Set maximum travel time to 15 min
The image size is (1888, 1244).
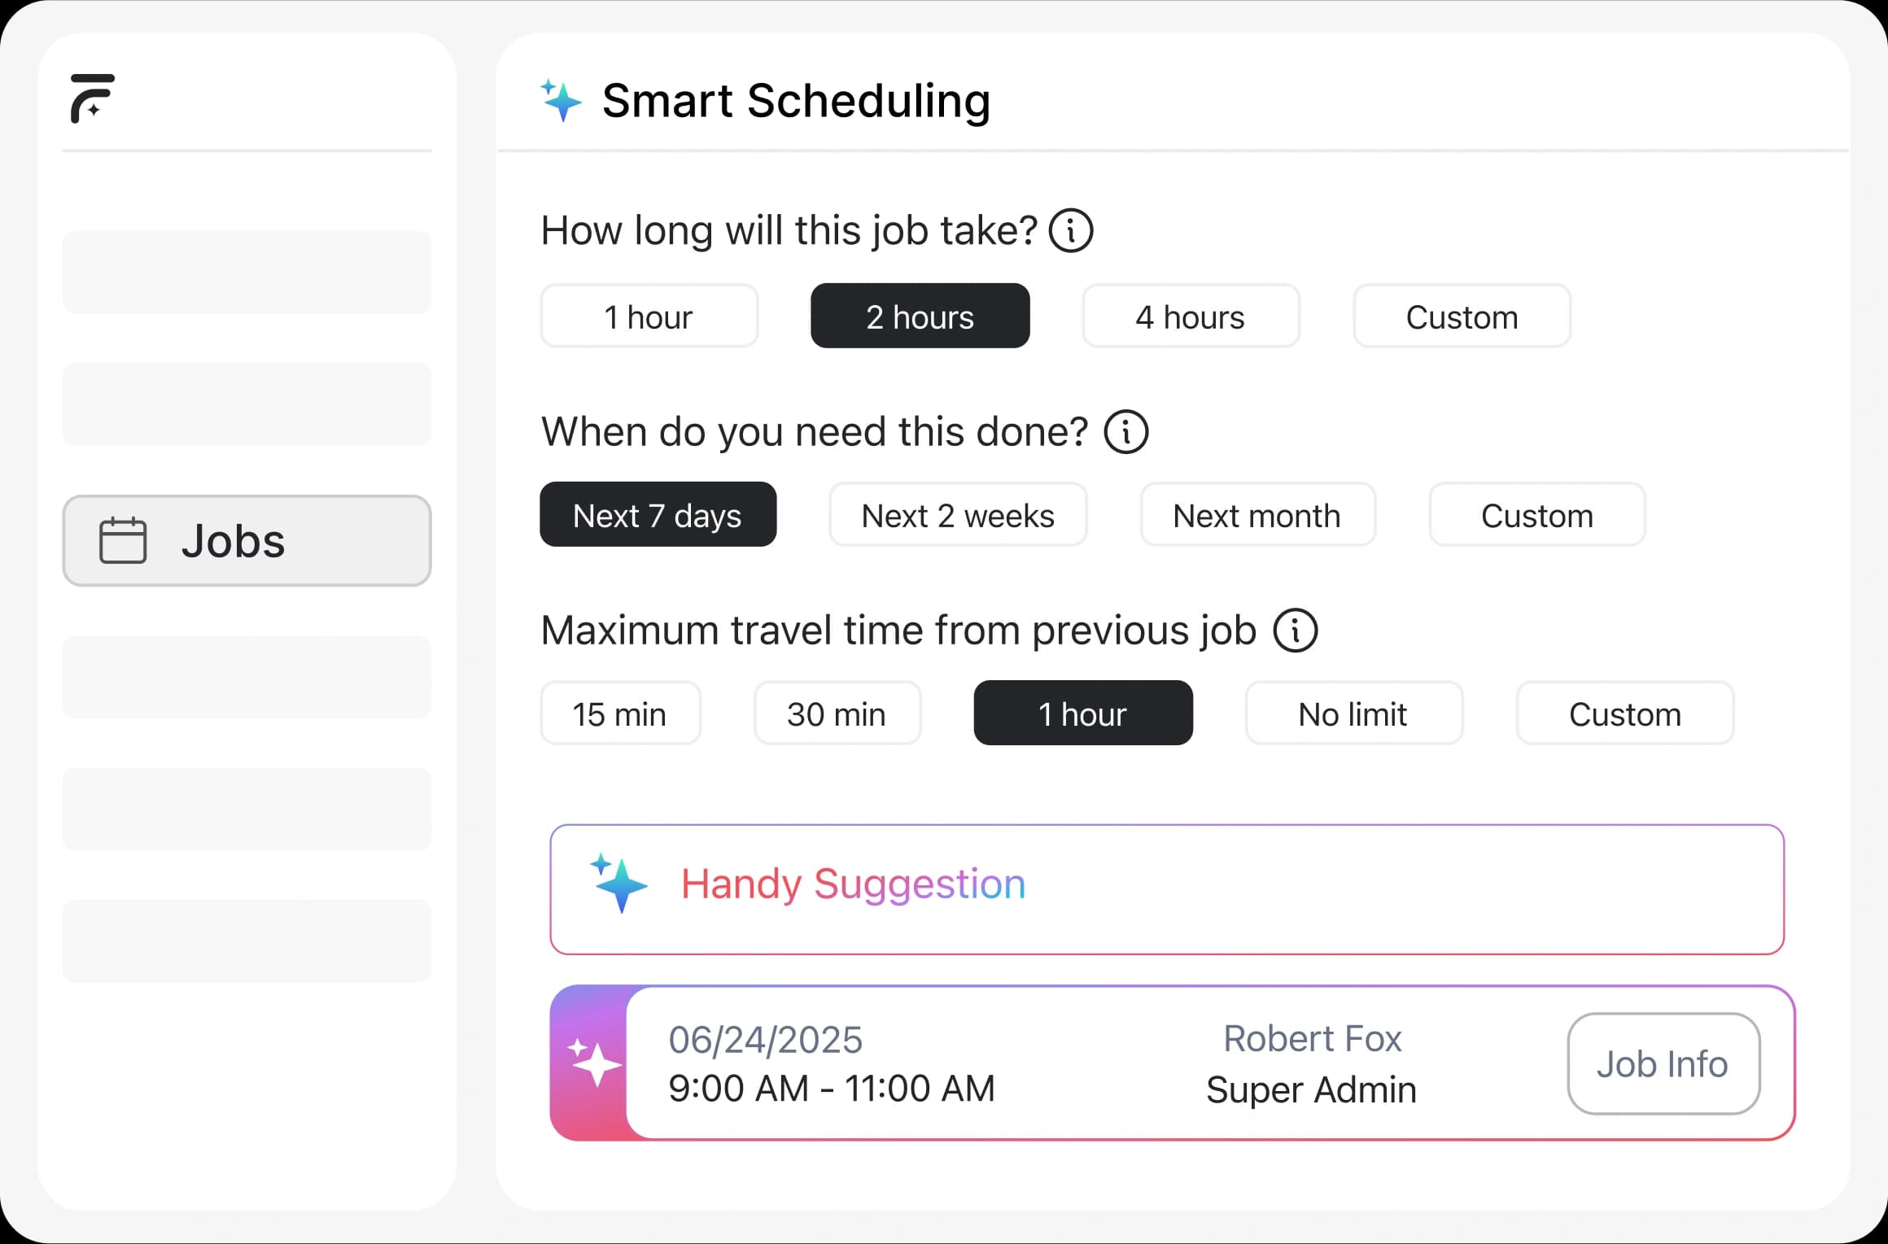[x=619, y=714]
